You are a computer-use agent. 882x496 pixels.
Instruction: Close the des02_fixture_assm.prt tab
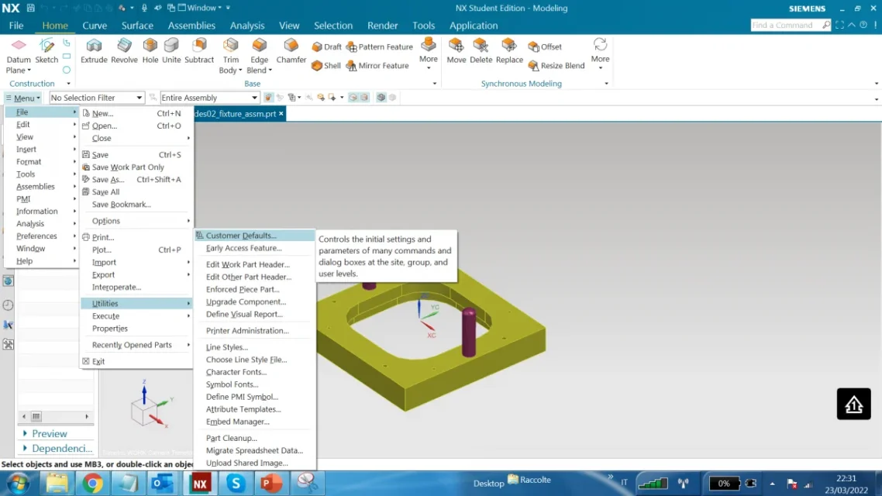click(281, 114)
